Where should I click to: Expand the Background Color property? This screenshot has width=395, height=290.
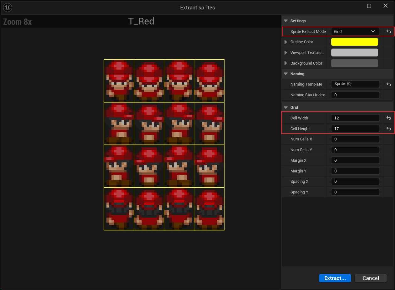coord(285,63)
